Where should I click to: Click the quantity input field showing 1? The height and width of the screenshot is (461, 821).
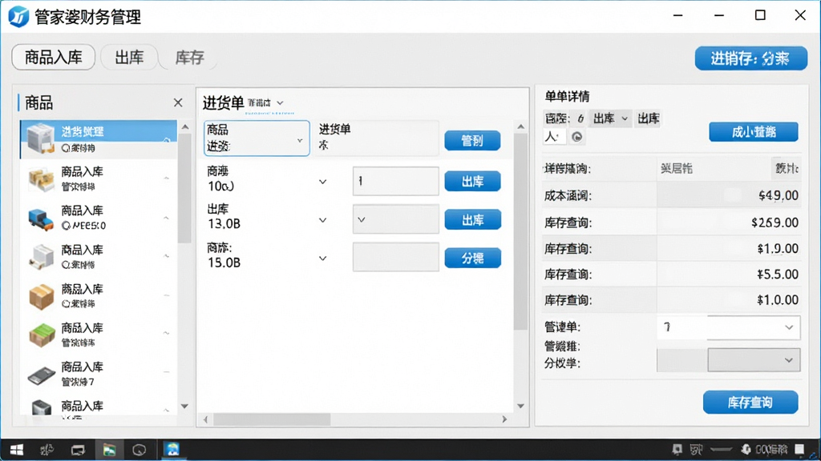click(x=396, y=182)
